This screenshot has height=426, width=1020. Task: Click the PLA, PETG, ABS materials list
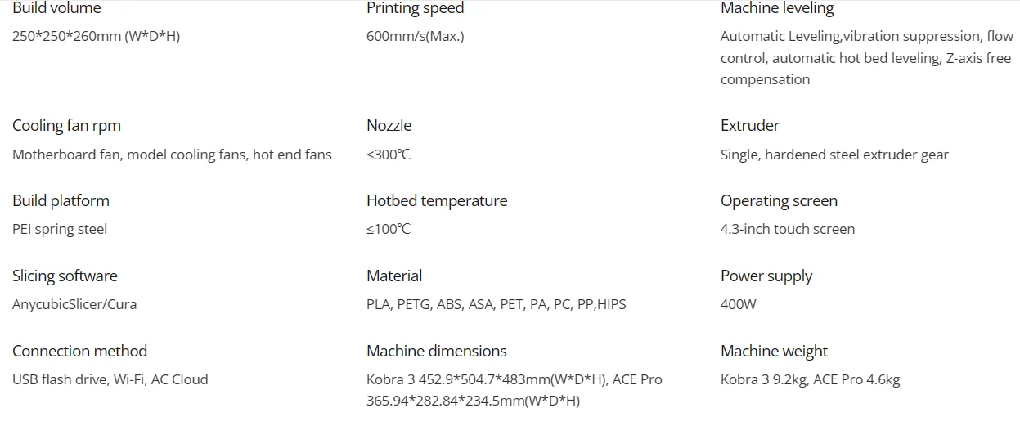point(496,305)
